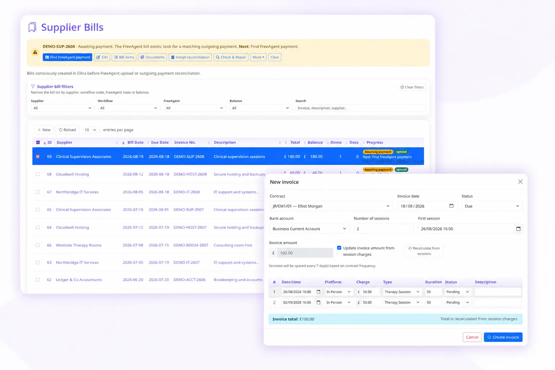Click Clear filters
Image resolution: width=555 pixels, height=370 pixels.
(412, 87)
